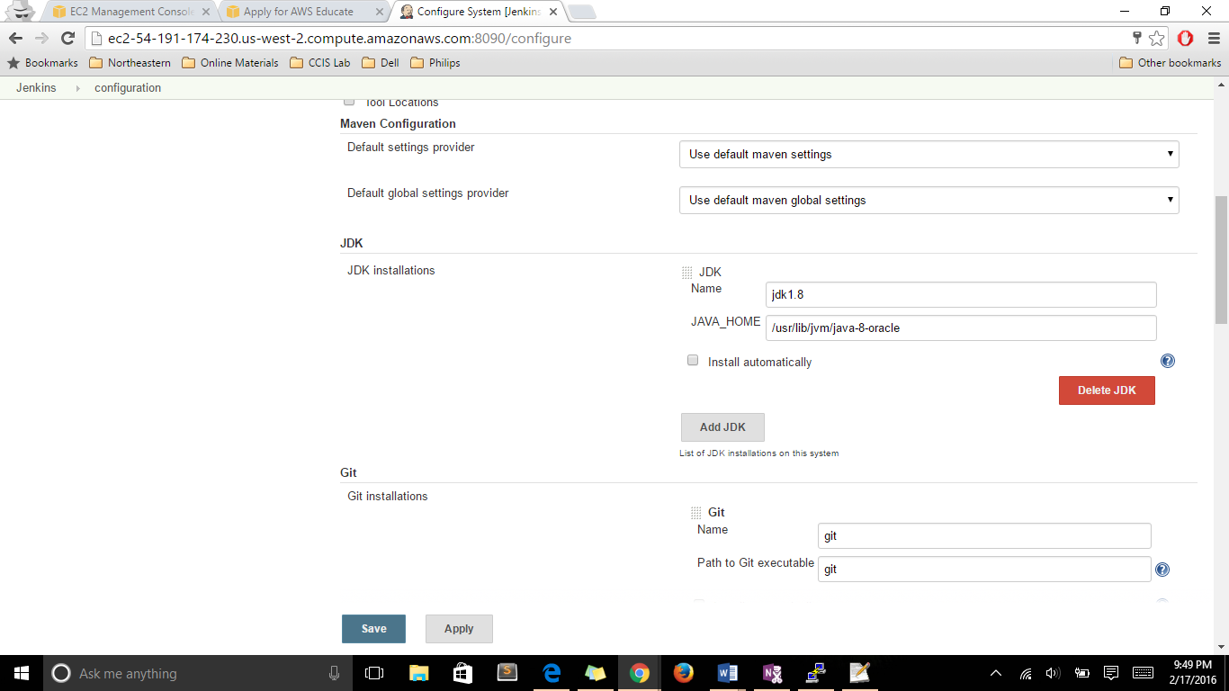The height and width of the screenshot is (691, 1229).
Task: Click the Jenkins breadcrumb link
Action: coord(36,88)
